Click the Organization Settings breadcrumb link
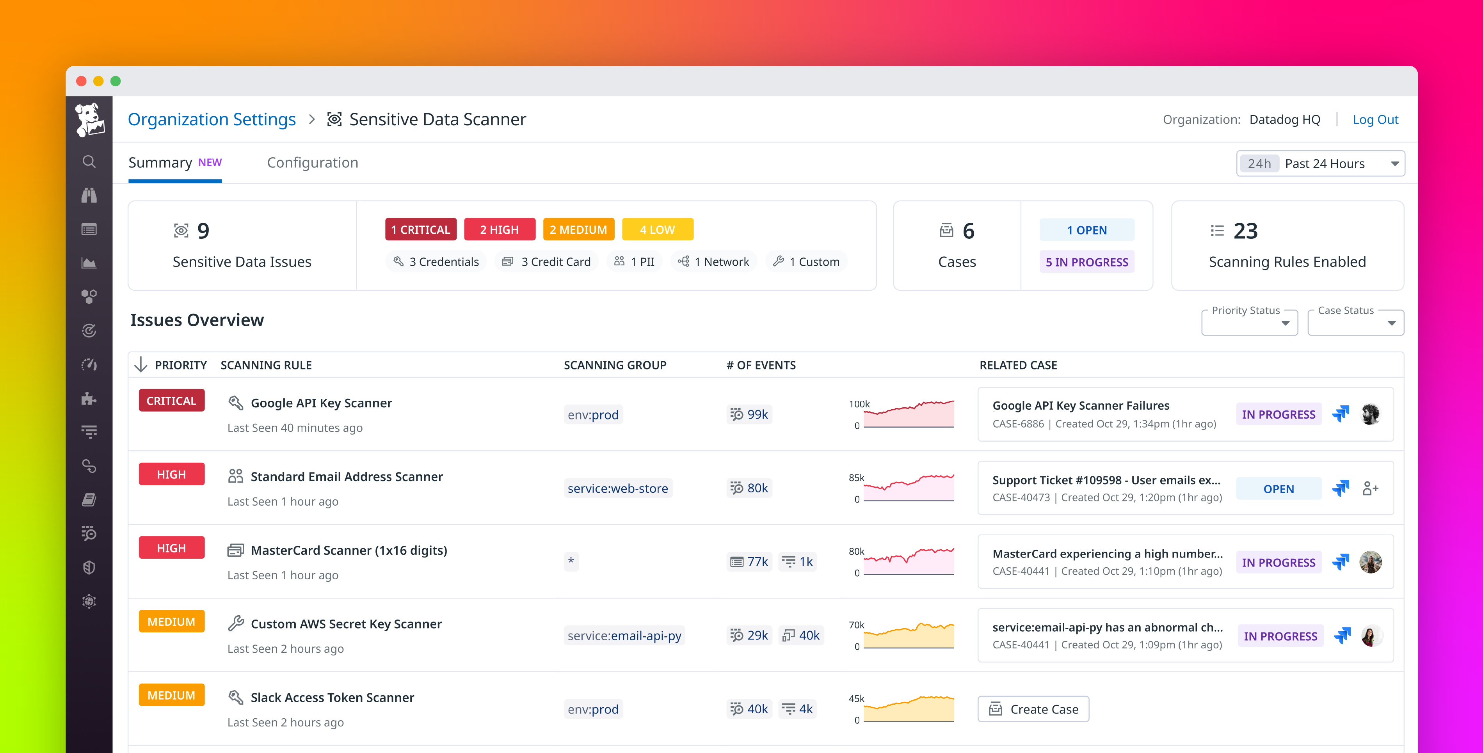Viewport: 1483px width, 753px height. click(212, 119)
